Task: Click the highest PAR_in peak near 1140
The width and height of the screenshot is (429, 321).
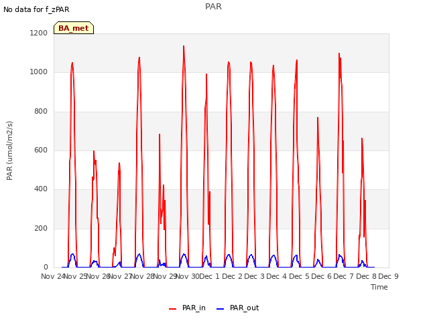Action: (184, 46)
